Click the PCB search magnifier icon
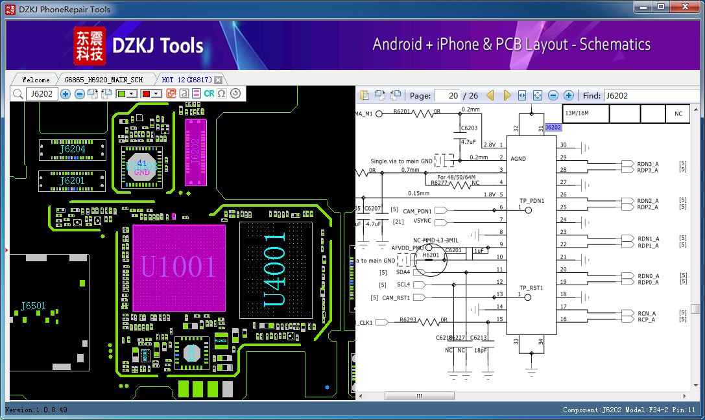 click(x=18, y=93)
